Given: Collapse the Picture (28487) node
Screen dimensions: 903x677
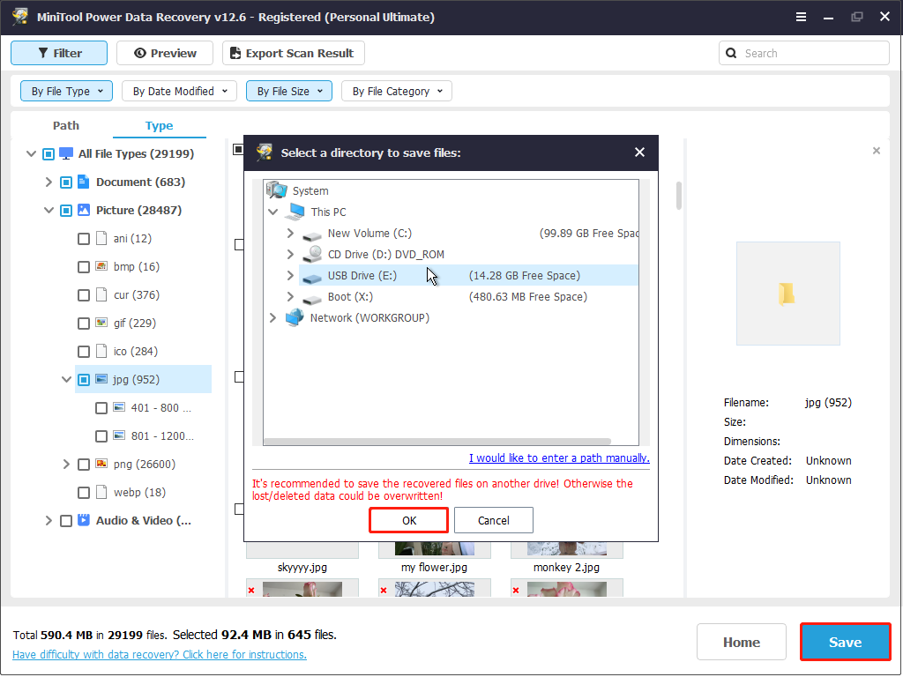Looking at the screenshot, I should 49,210.
